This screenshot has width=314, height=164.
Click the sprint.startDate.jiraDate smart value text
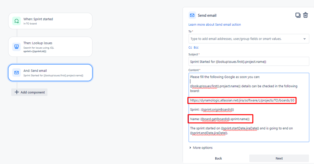(x=240, y=129)
